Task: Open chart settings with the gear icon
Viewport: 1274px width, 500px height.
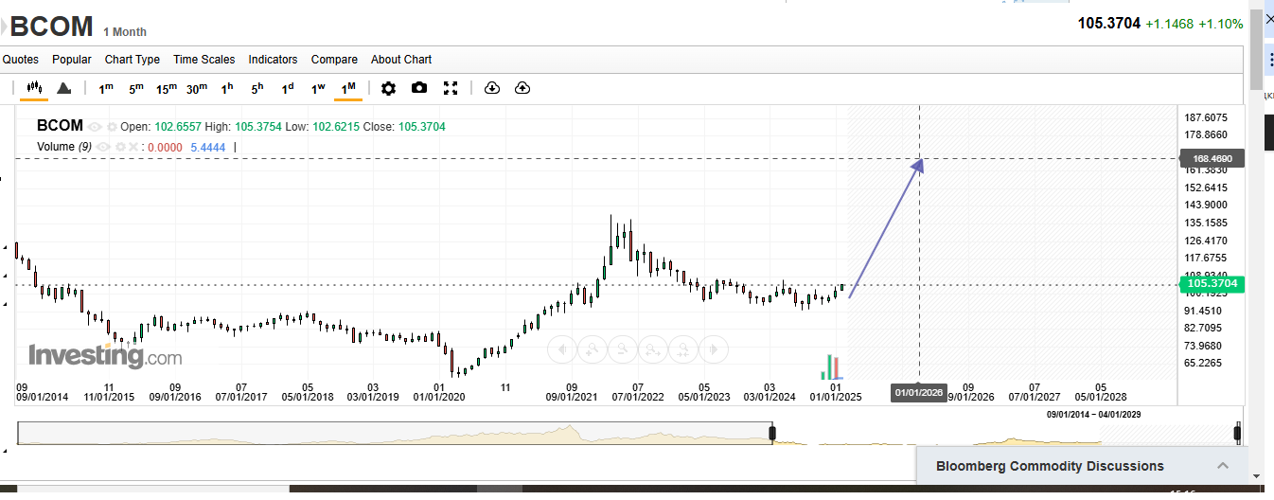Action: pyautogui.click(x=388, y=88)
